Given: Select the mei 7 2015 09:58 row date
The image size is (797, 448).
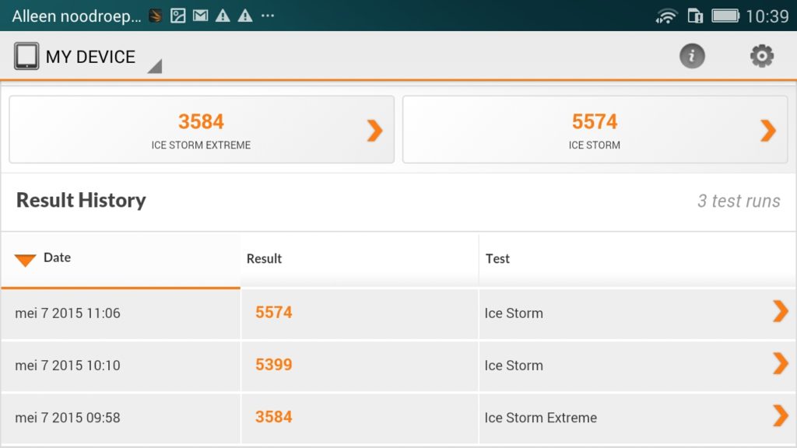Looking at the screenshot, I should click(68, 418).
